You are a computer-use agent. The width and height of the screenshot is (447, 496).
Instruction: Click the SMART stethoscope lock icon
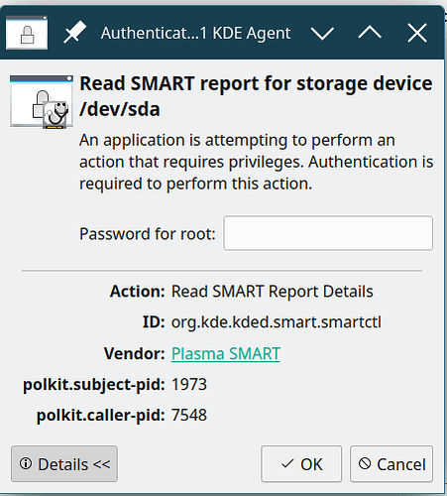pyautogui.click(x=42, y=102)
